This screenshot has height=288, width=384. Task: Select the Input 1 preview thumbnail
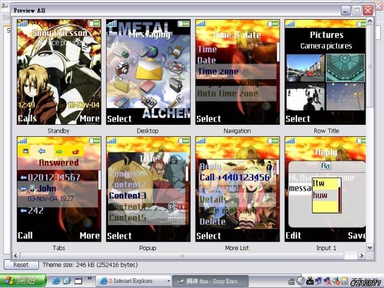point(325,189)
